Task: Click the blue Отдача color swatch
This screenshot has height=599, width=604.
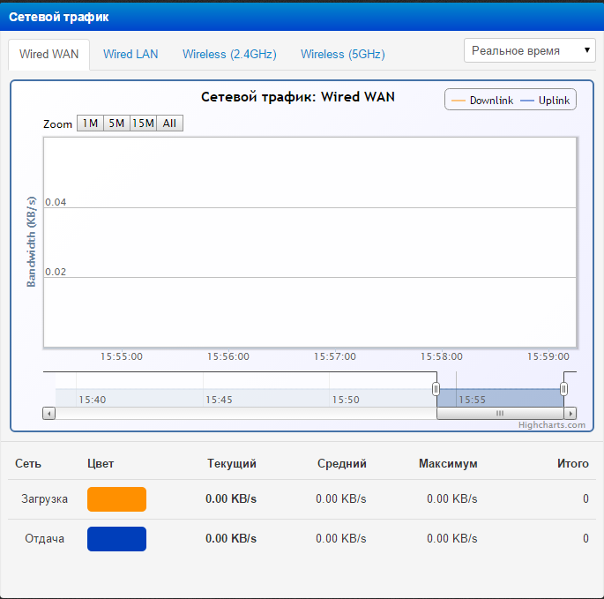Action: click(116, 539)
